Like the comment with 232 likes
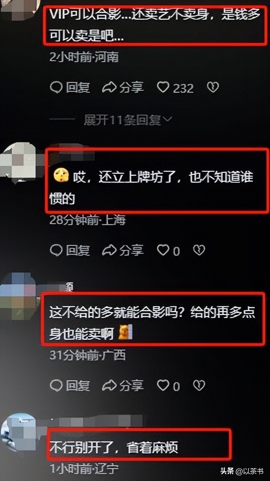Image resolution: width=270 pixels, height=481 pixels. pos(176,88)
